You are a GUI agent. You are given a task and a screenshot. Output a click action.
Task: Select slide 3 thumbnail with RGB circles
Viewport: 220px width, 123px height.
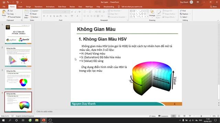pyautogui.click(x=18, y=79)
